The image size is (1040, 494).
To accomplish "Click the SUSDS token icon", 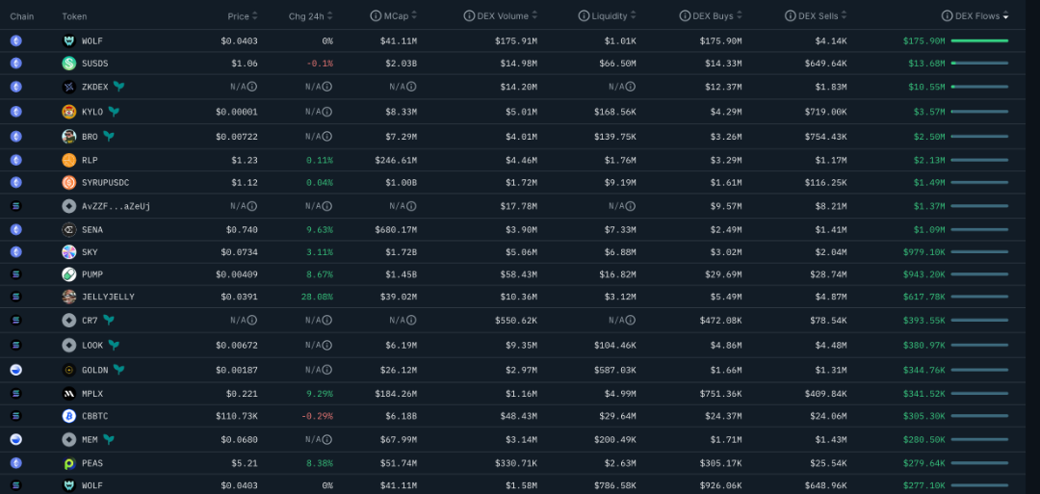I will pyautogui.click(x=69, y=64).
